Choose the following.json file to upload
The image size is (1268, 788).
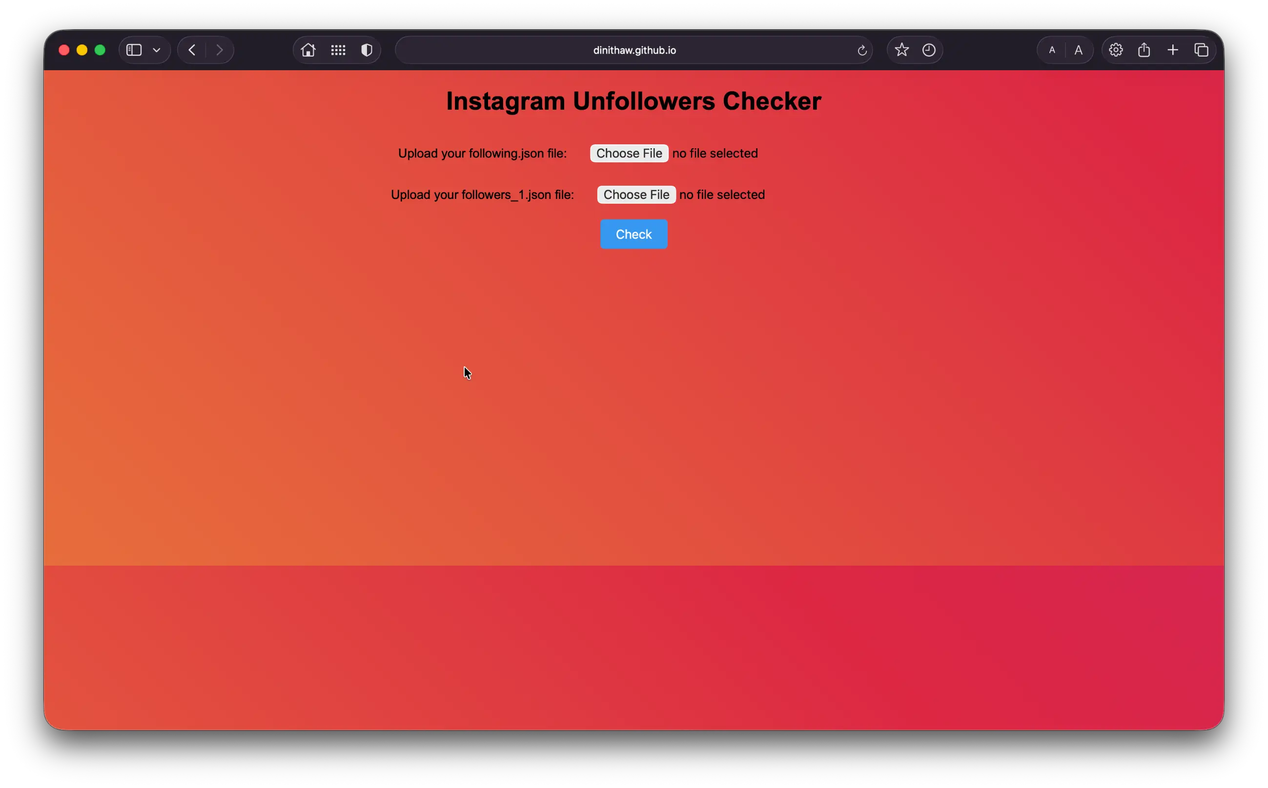(629, 153)
